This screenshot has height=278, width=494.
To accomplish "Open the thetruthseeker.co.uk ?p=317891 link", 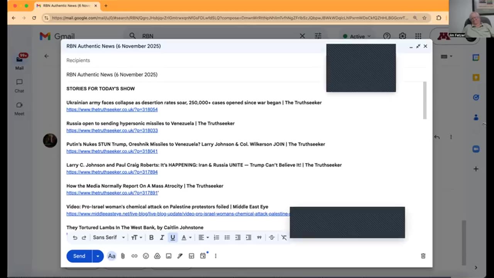I will click(x=112, y=193).
